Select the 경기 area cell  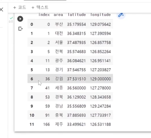click(59, 70)
